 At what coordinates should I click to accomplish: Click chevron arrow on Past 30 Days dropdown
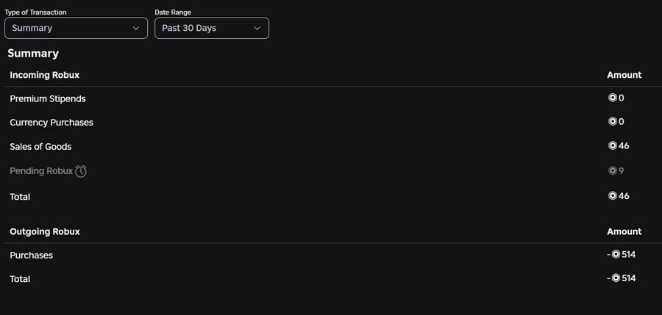click(257, 28)
